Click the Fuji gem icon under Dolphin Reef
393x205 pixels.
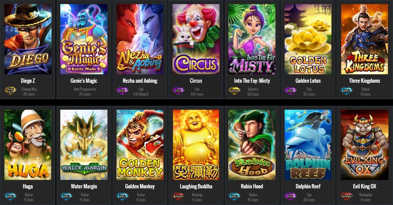click(x=291, y=197)
